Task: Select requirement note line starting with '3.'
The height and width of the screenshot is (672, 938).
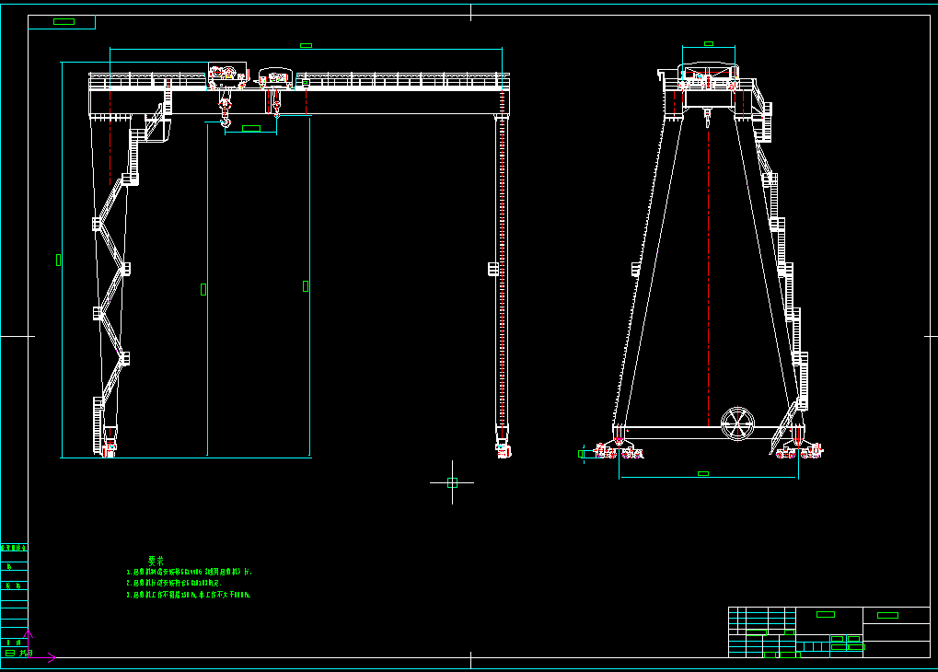Action: pos(189,595)
